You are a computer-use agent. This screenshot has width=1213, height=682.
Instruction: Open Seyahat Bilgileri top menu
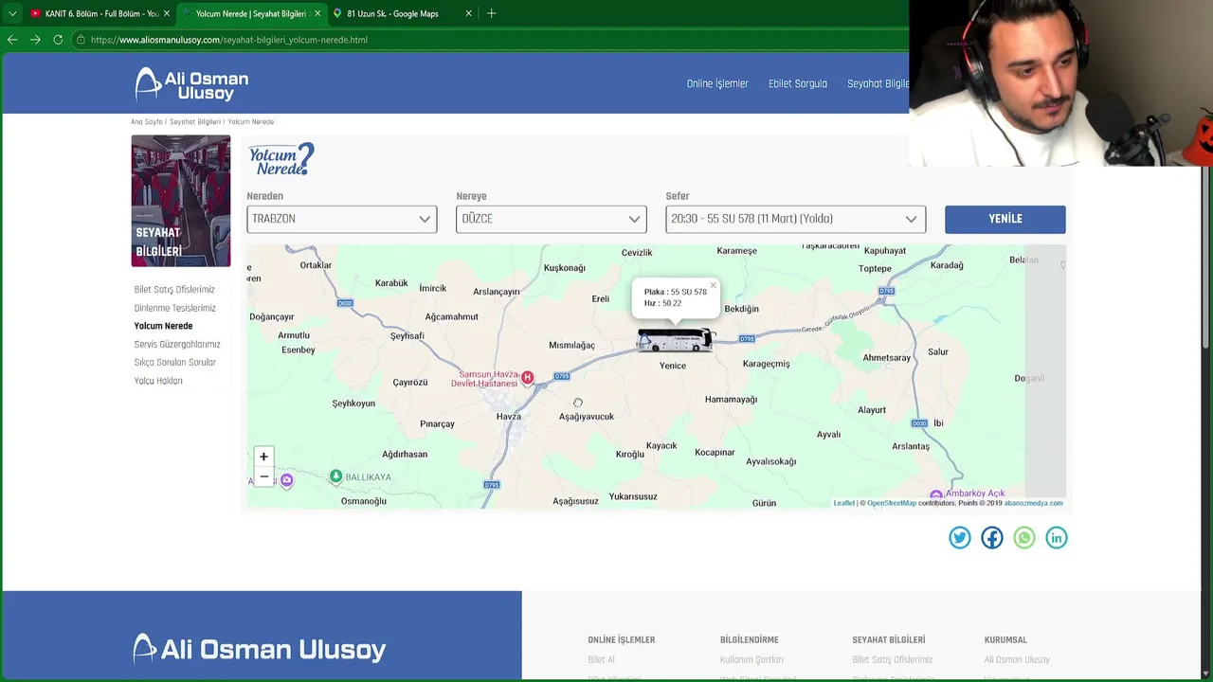coord(878,83)
